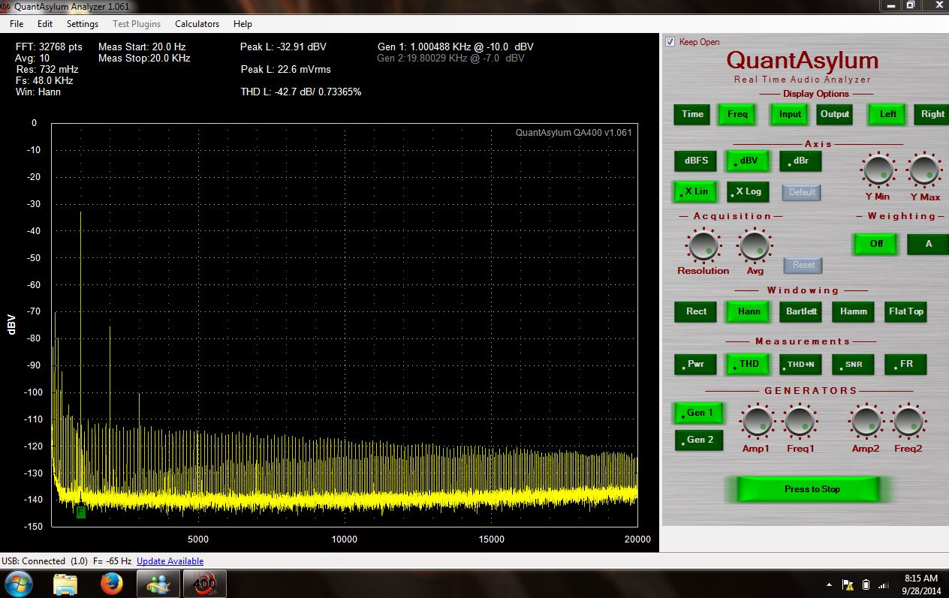
Task: Open the File menu
Action: [x=17, y=24]
